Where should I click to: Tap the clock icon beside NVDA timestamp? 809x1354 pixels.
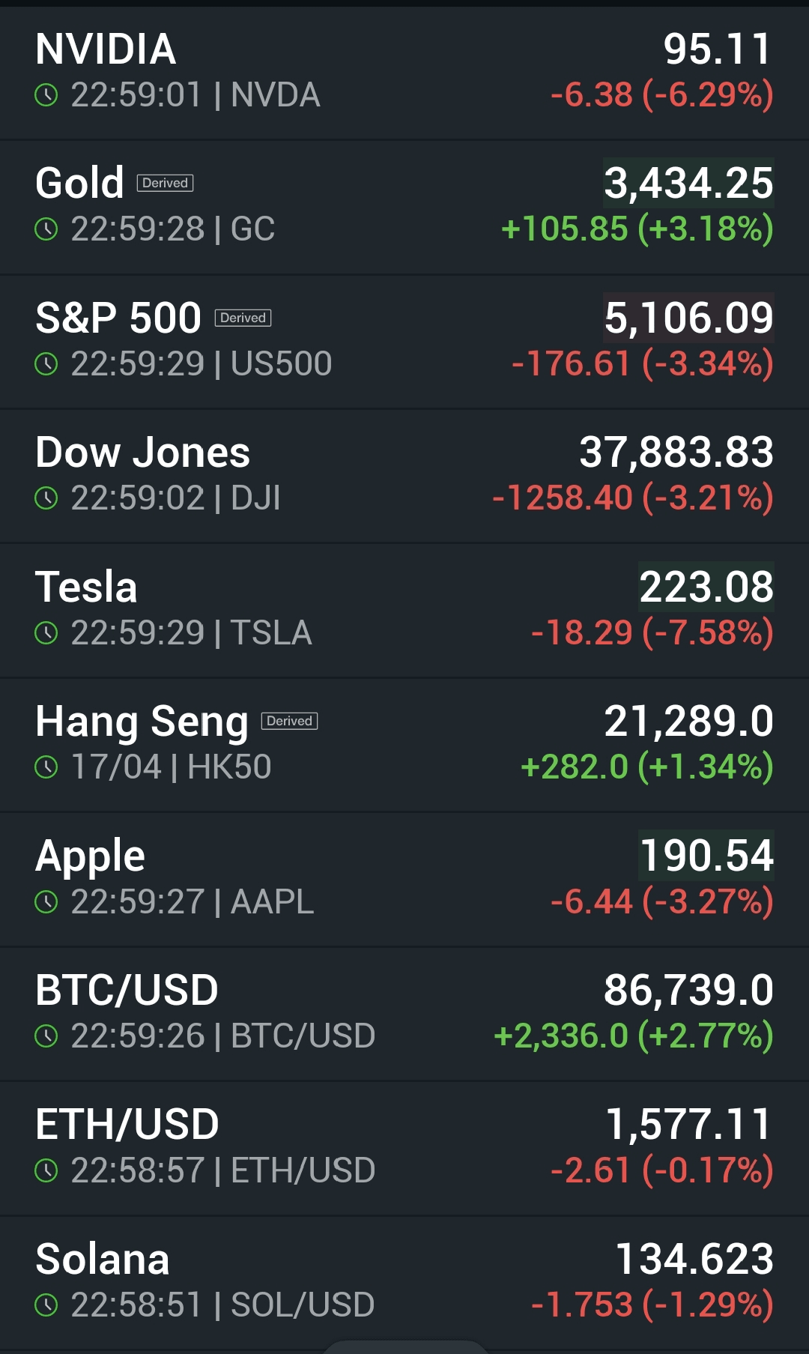[x=46, y=95]
